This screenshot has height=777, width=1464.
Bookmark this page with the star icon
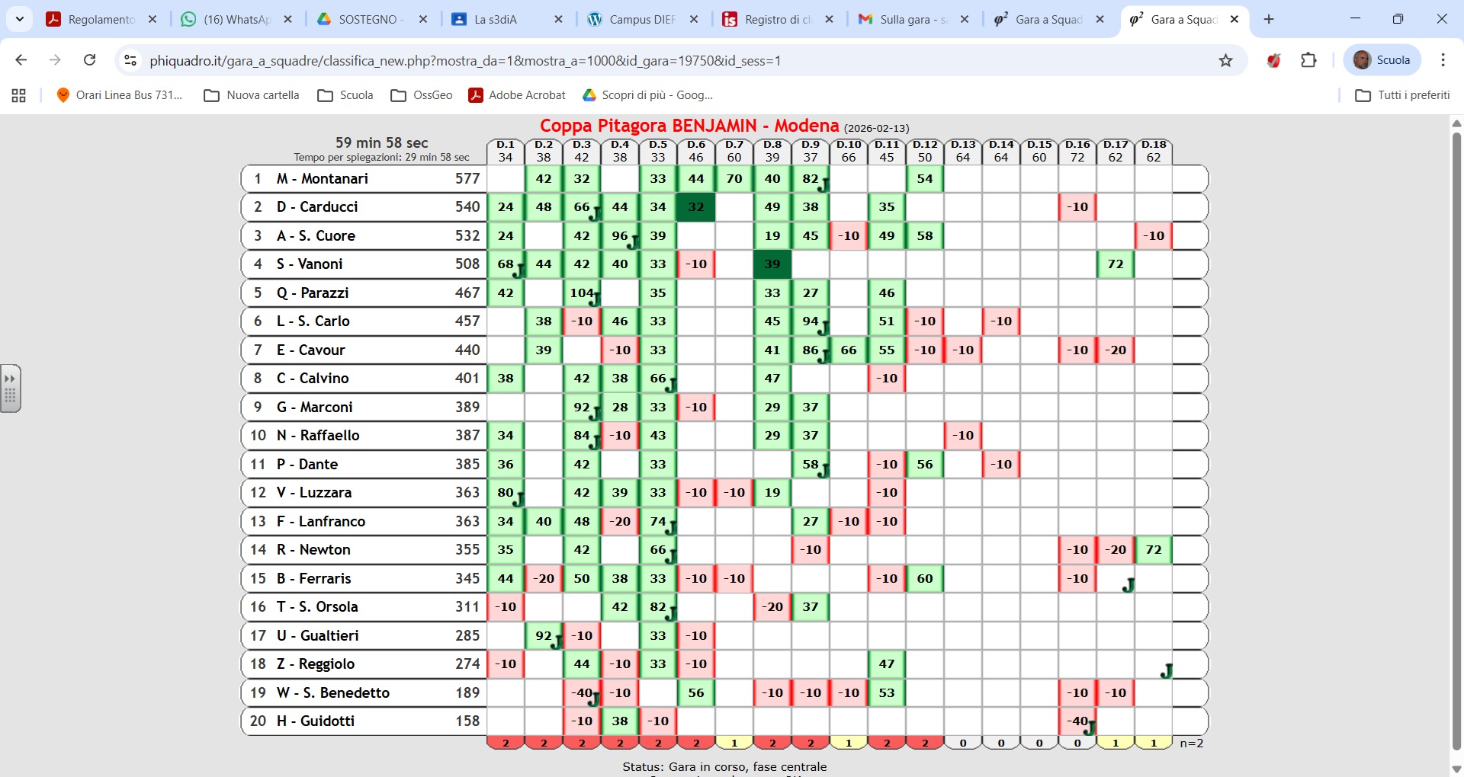1225,60
